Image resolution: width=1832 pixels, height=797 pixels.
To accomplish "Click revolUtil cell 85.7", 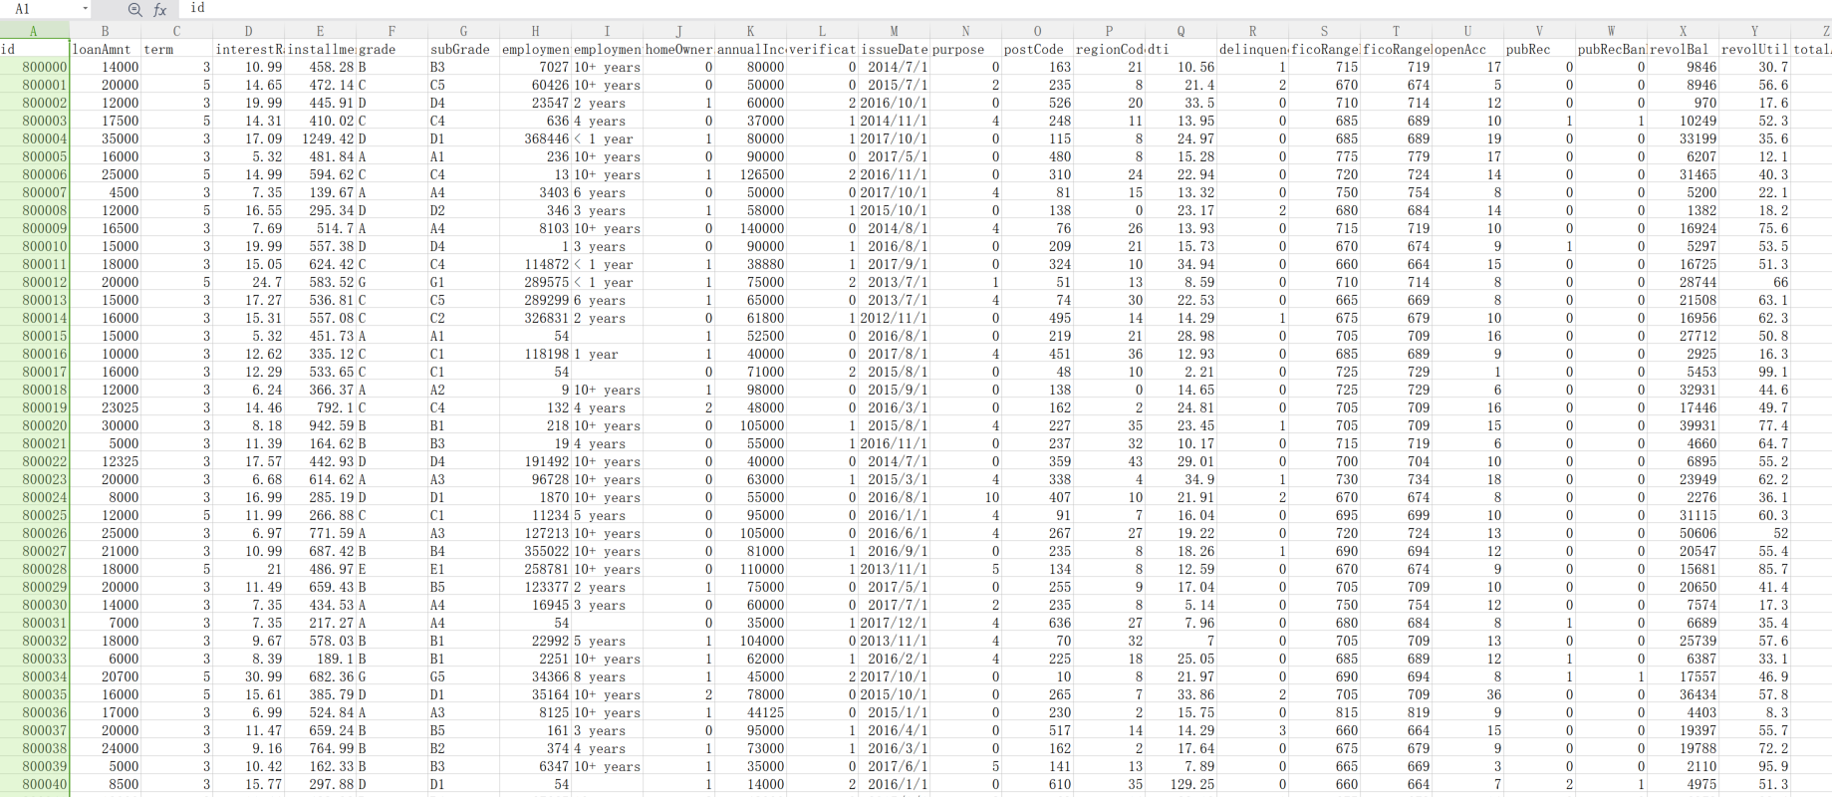I will 1754,569.
